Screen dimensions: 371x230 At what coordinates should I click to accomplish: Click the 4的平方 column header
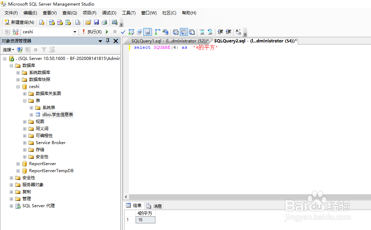146,213
